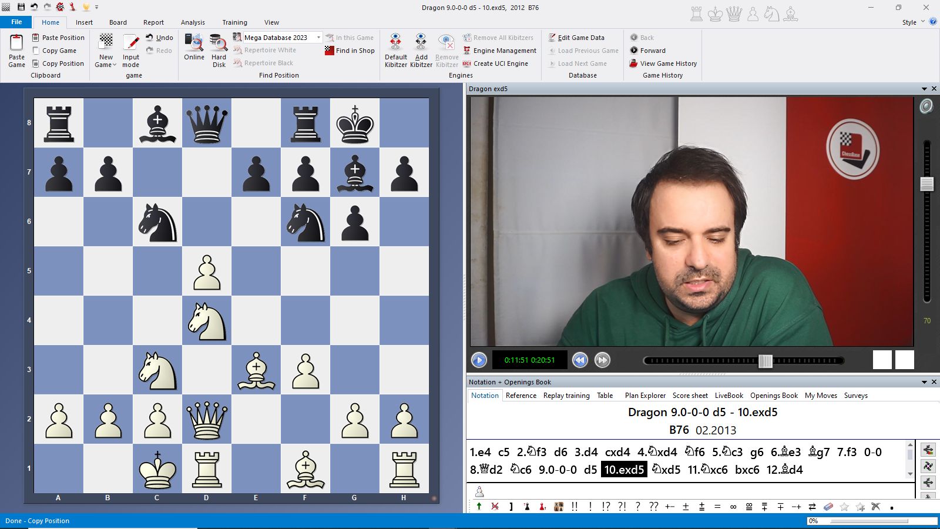Click the video rewind button
The height and width of the screenshot is (529, 940).
(580, 360)
